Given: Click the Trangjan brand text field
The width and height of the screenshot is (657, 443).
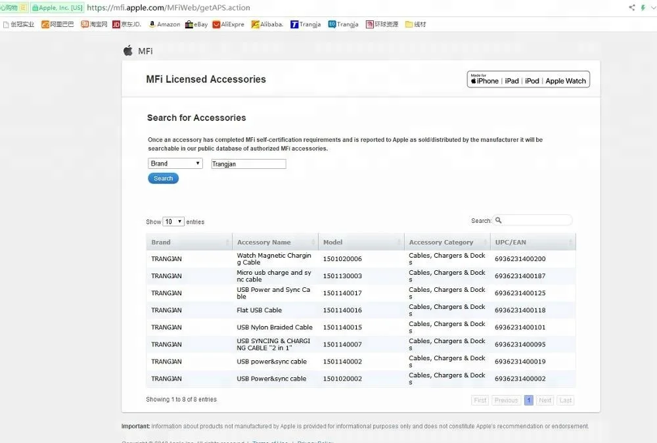Looking at the screenshot, I should click(x=248, y=164).
